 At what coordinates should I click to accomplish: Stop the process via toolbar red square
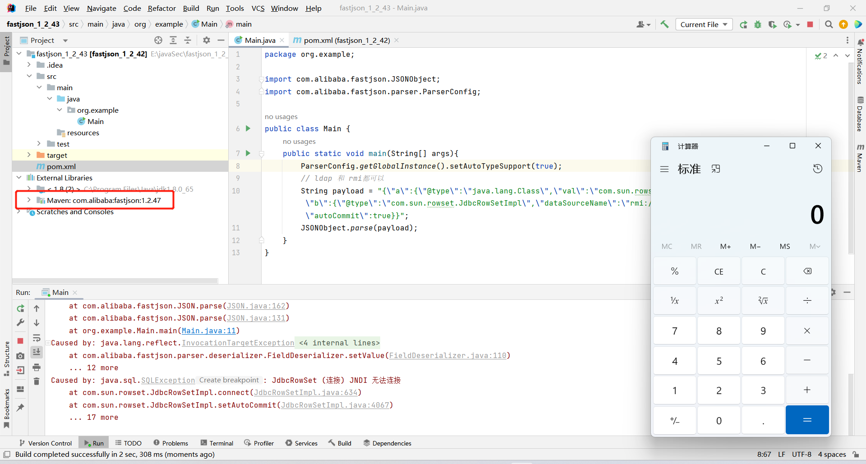810,24
